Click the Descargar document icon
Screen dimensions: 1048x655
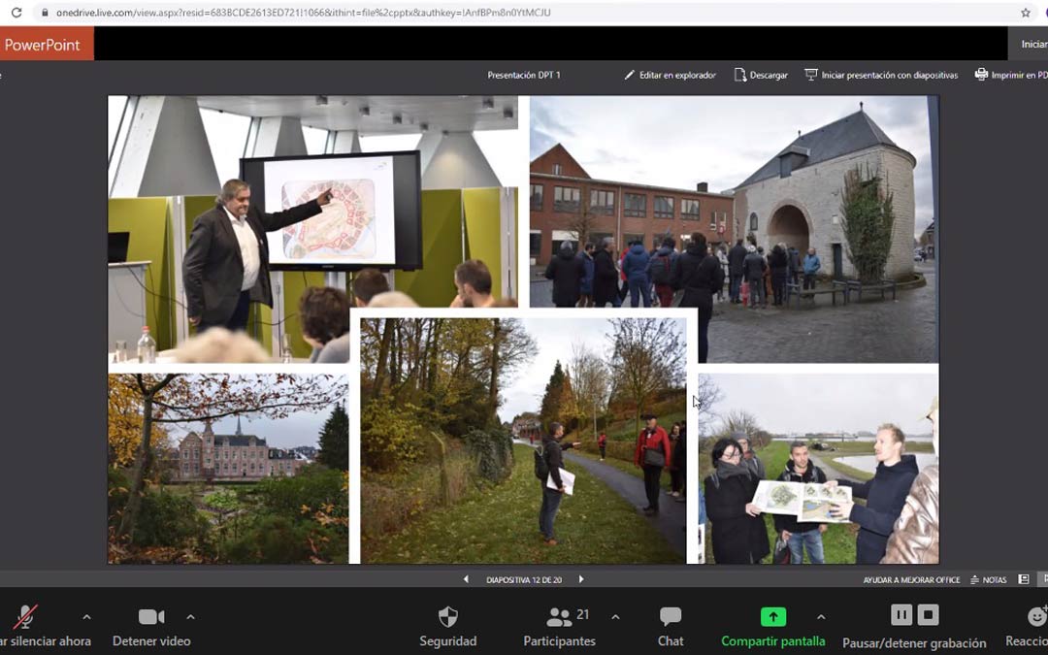pos(739,75)
